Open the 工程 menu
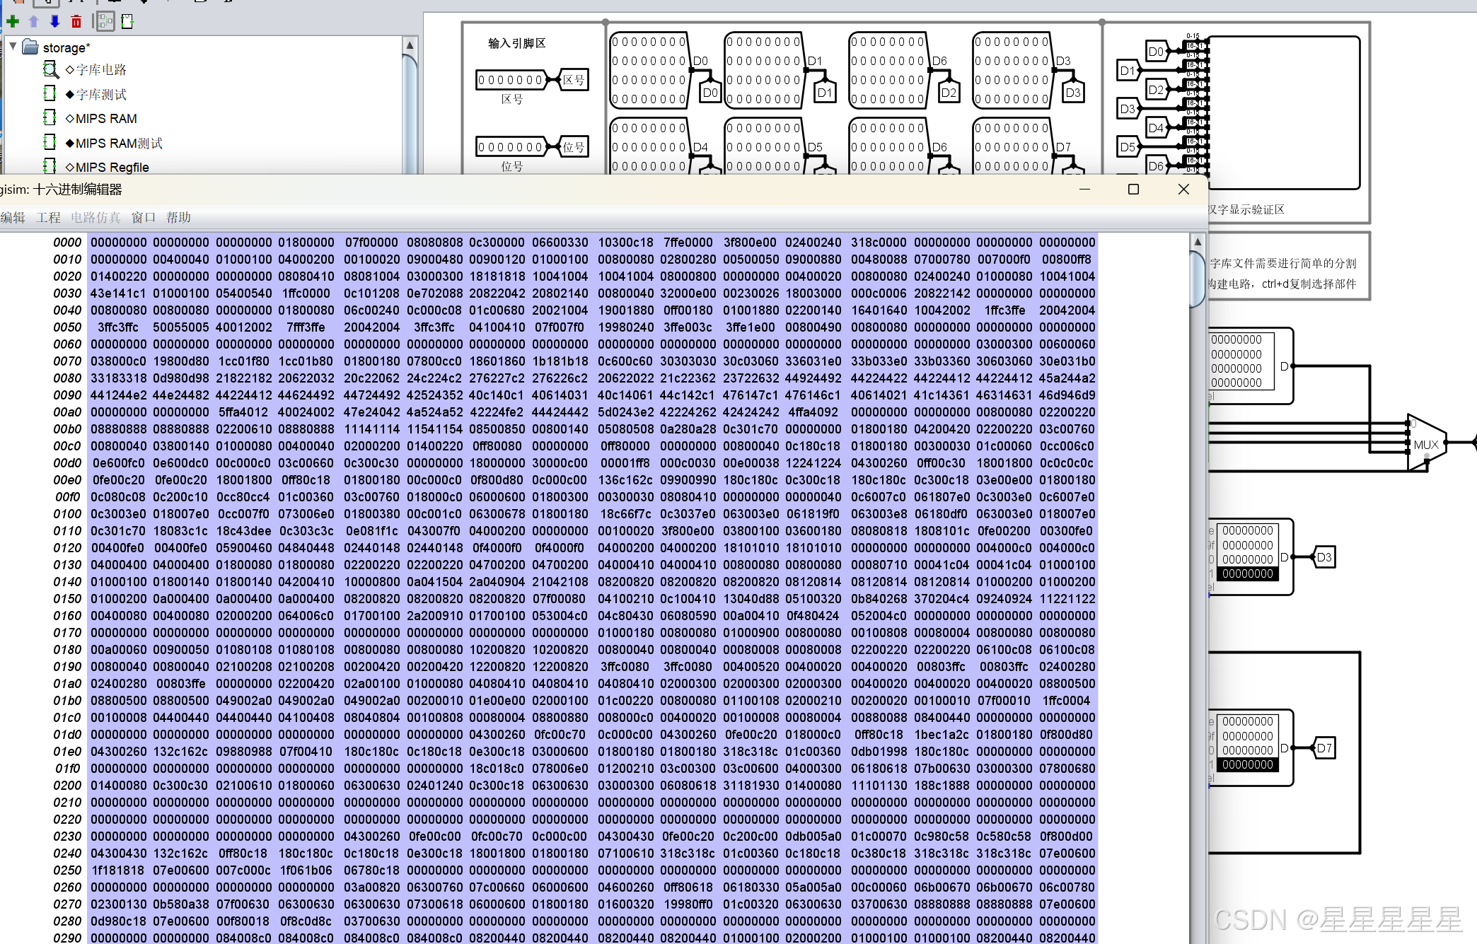Viewport: 1477px width, 944px height. [x=48, y=218]
